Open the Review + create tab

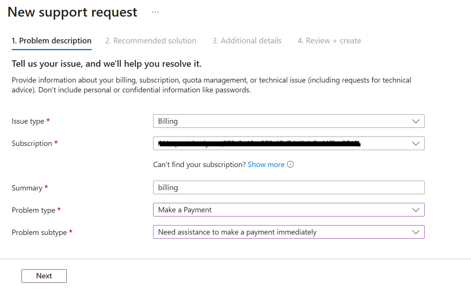329,41
